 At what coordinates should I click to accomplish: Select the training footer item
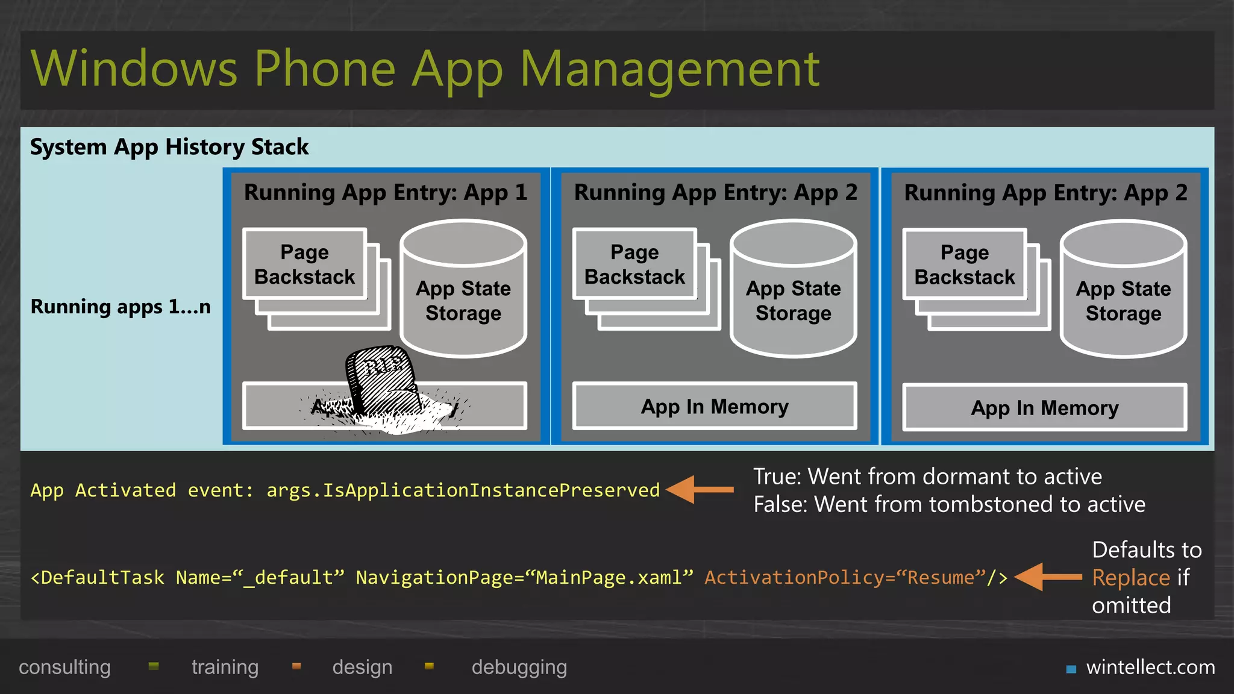tap(225, 667)
